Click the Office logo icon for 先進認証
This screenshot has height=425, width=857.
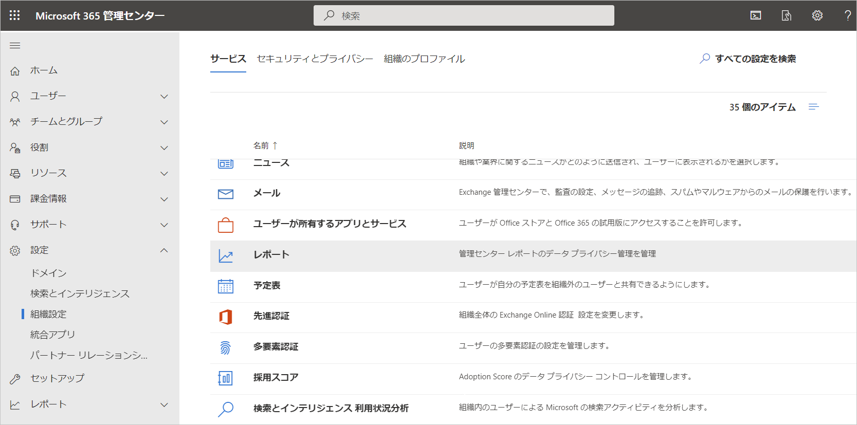click(226, 317)
